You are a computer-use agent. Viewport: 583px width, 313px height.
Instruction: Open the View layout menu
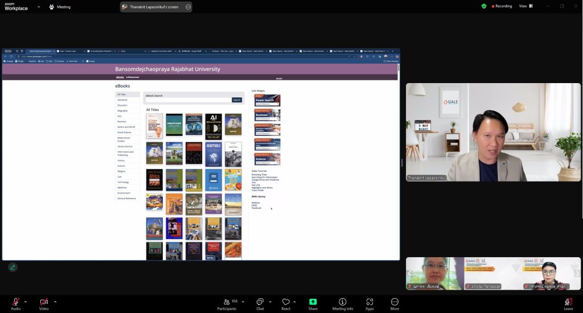click(525, 6)
